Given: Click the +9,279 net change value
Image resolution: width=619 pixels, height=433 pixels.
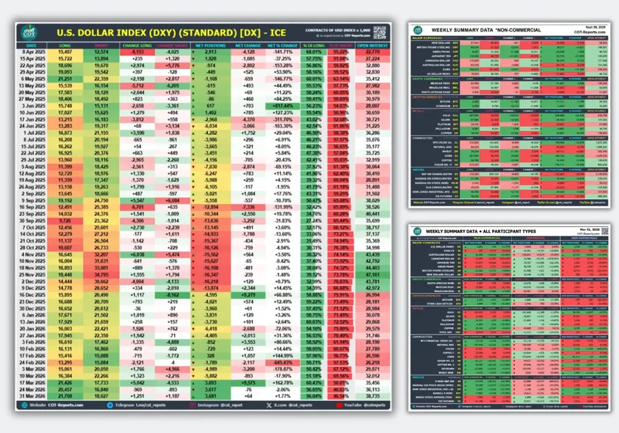Looking at the screenshot, I should (248, 295).
